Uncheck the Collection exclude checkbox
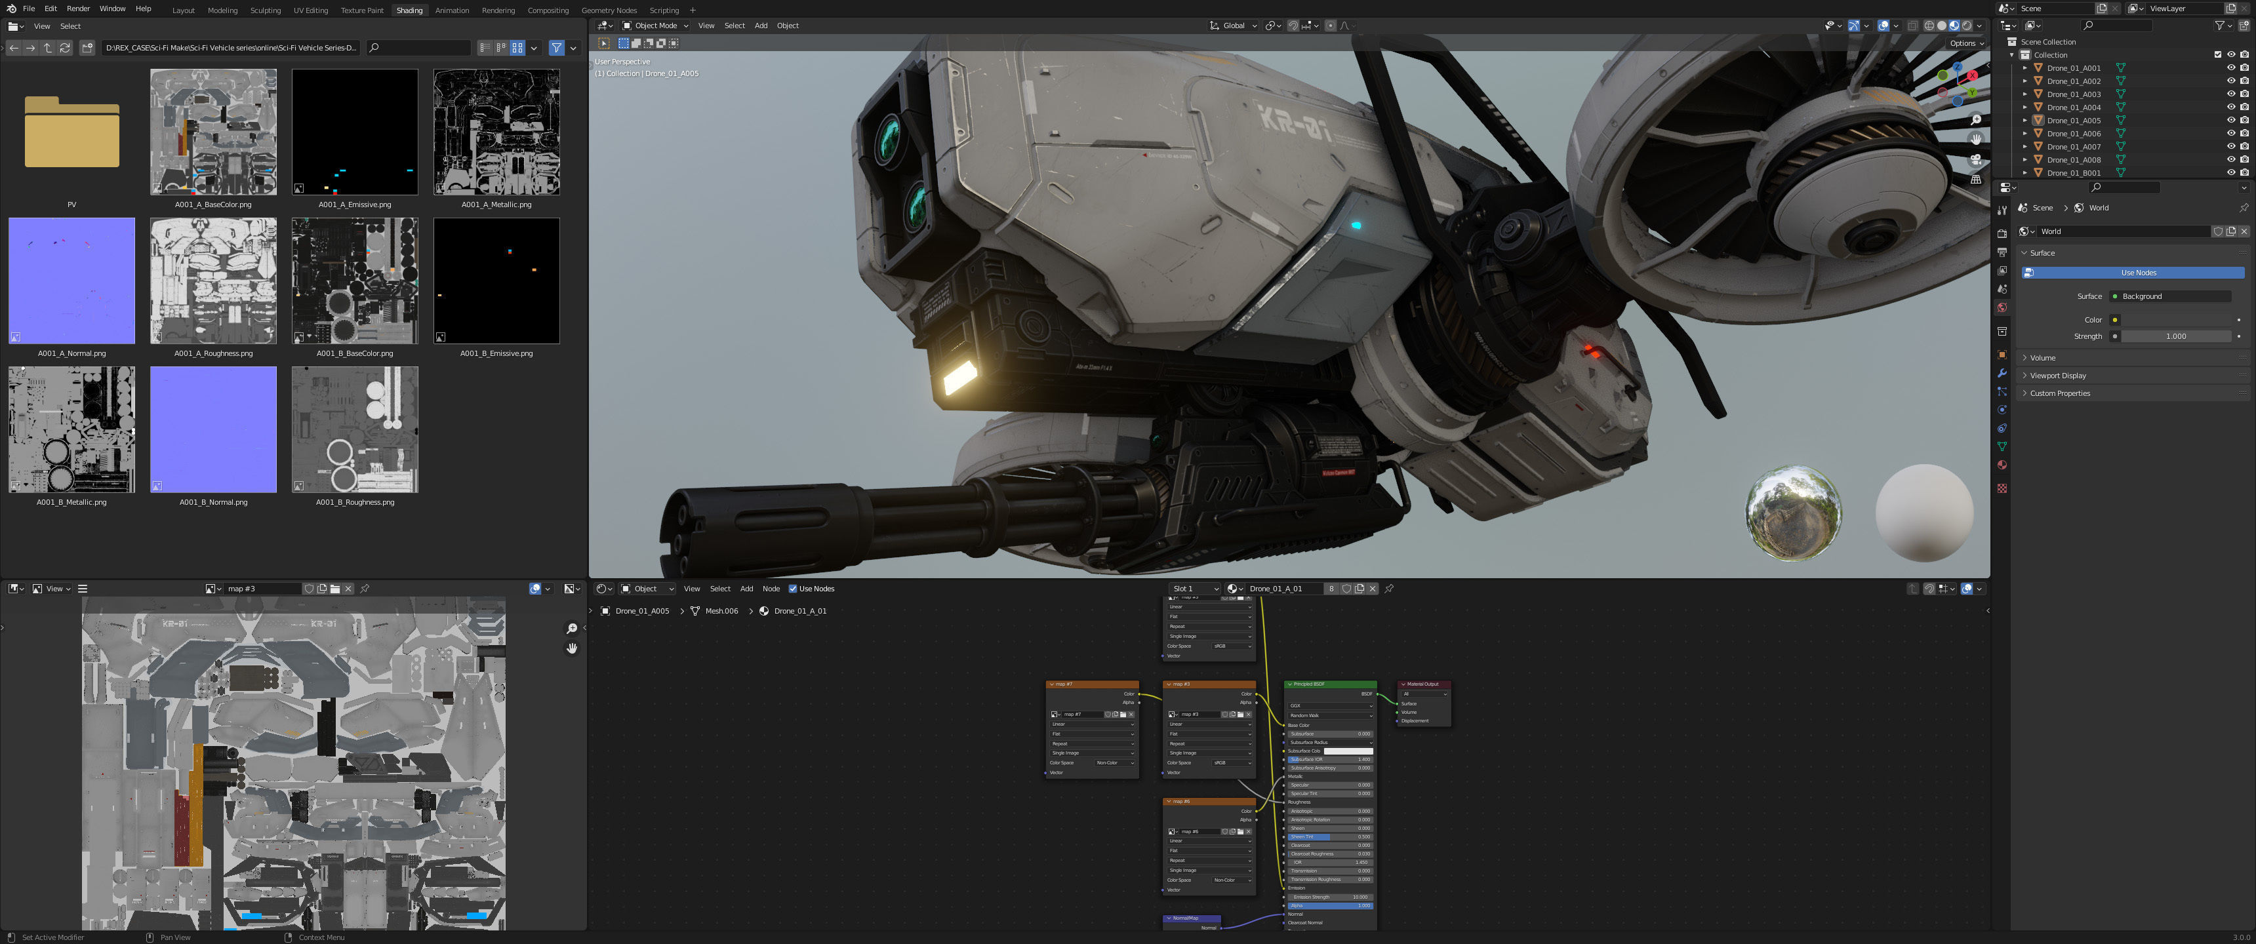2256x944 pixels. tap(2217, 54)
